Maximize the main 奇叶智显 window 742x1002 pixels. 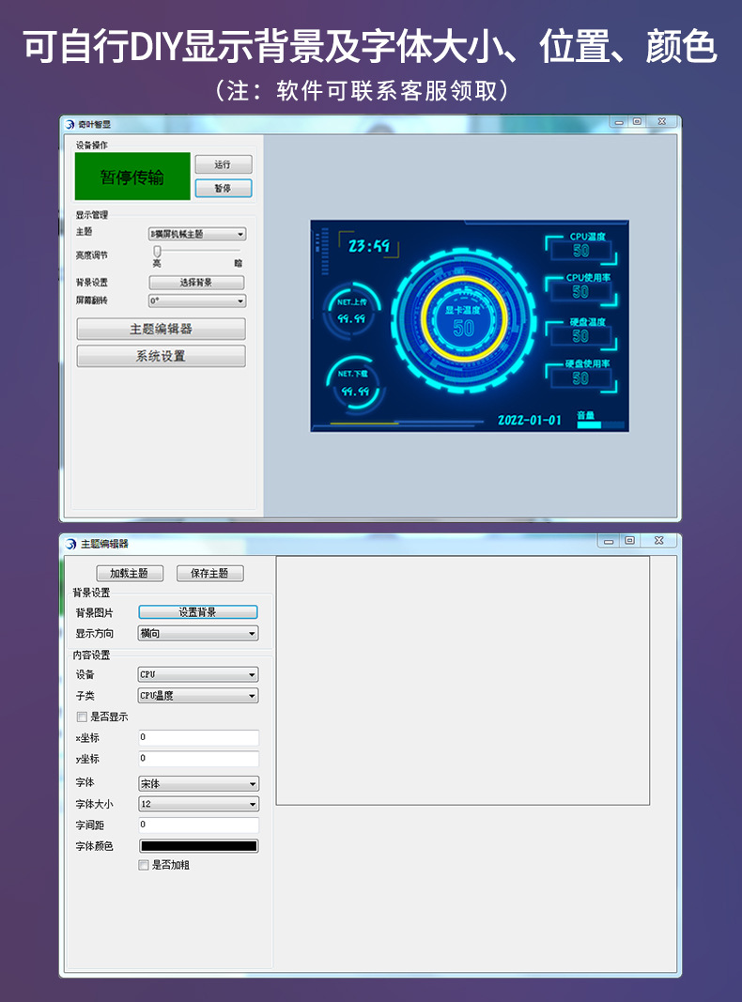click(x=637, y=121)
